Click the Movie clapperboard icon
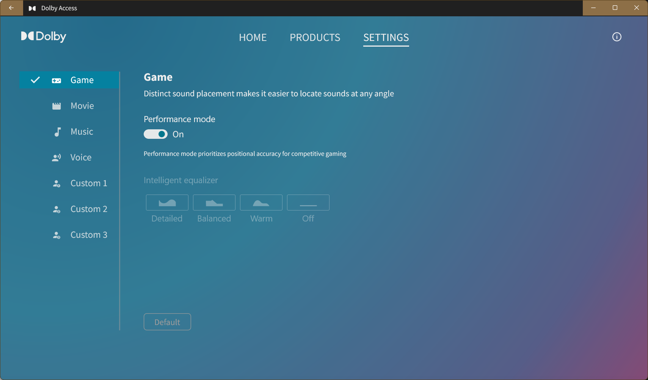This screenshot has width=648, height=380. 56,106
